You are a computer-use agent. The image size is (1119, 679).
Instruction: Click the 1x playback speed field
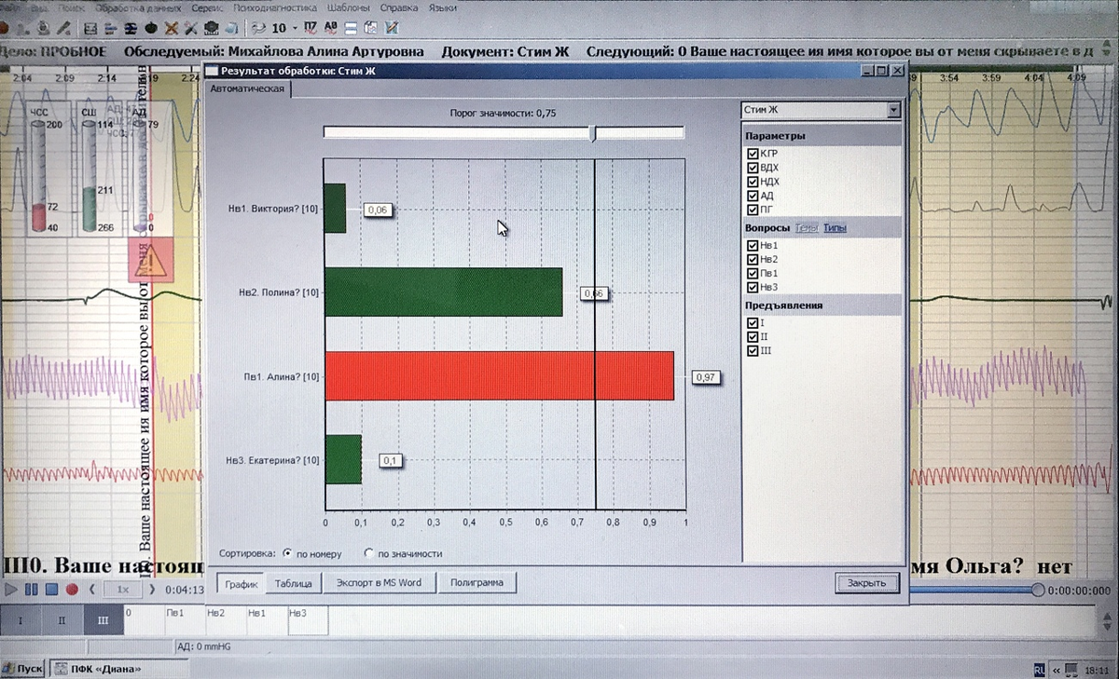point(121,590)
